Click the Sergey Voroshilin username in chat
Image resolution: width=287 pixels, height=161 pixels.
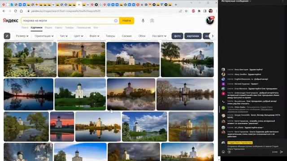pyautogui.click(x=242, y=115)
